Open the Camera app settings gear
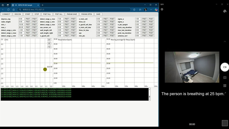 tap(162, 9)
